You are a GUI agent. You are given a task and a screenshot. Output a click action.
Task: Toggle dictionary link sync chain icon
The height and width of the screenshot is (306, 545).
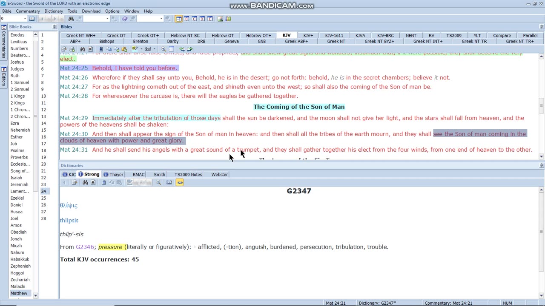point(180,182)
